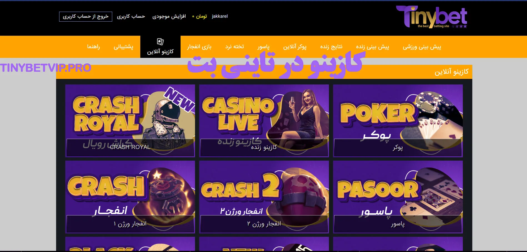Viewport: 527px width, 252px height.
Task: Select the پیش بینی ورزشی menu item
Action: point(422,47)
